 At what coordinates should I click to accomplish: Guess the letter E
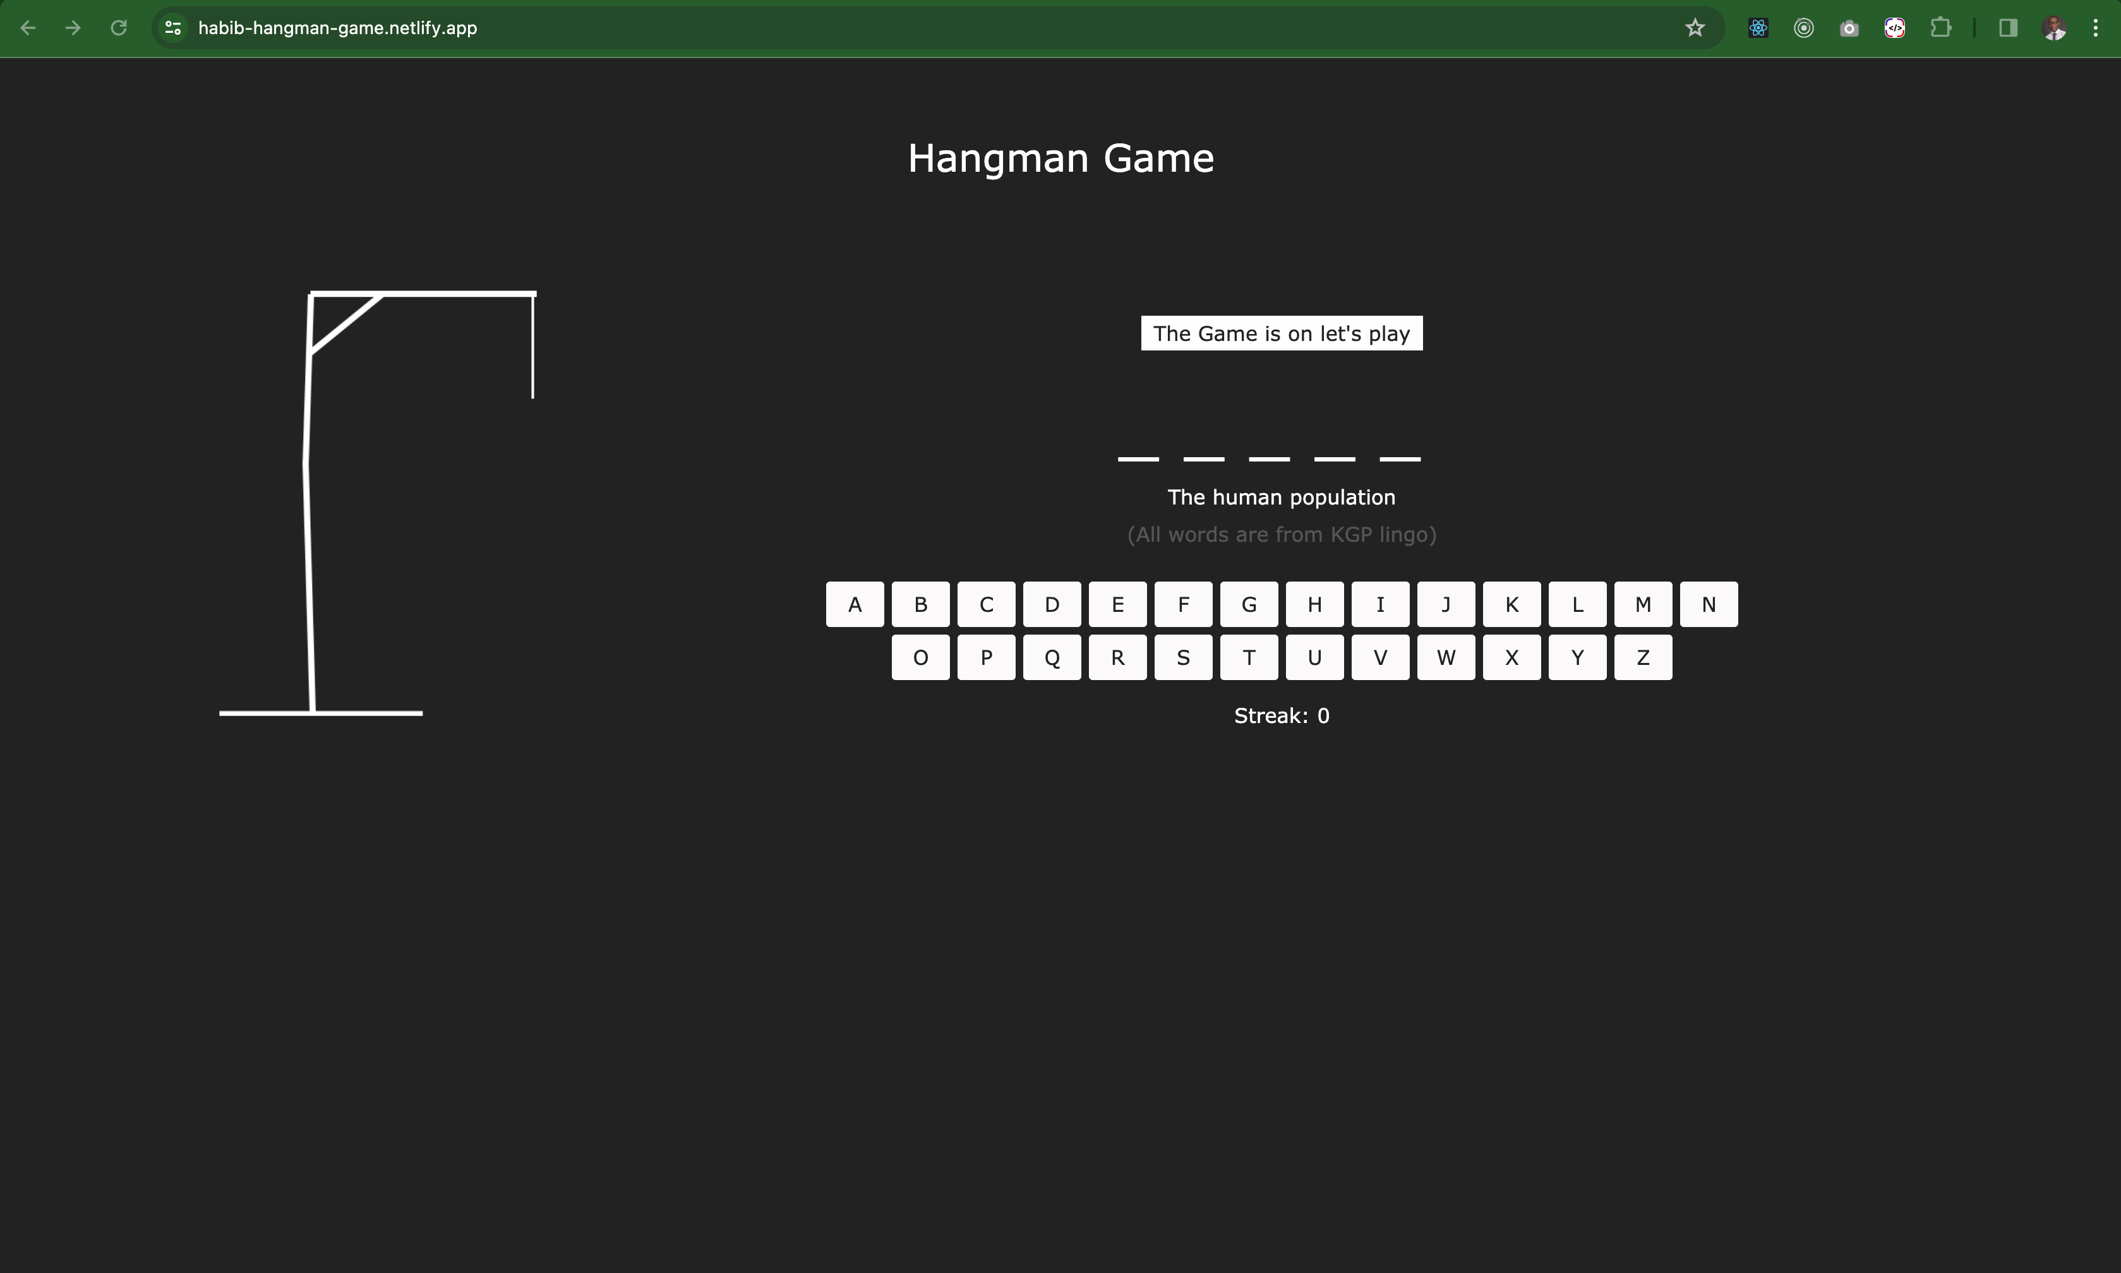click(x=1117, y=605)
